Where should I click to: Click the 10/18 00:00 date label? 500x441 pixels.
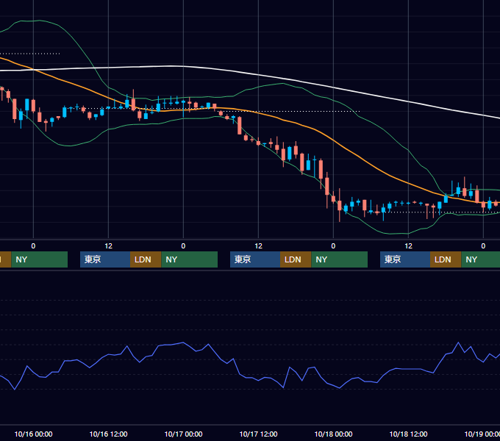click(x=334, y=434)
